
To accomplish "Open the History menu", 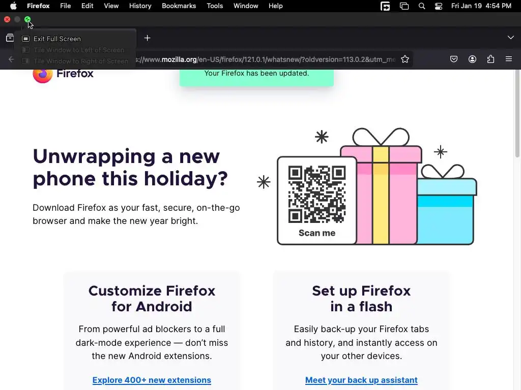I will click(x=140, y=6).
